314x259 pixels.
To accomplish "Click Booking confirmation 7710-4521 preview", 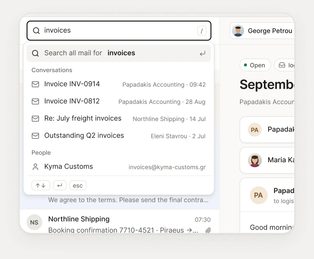I will pos(123,230).
